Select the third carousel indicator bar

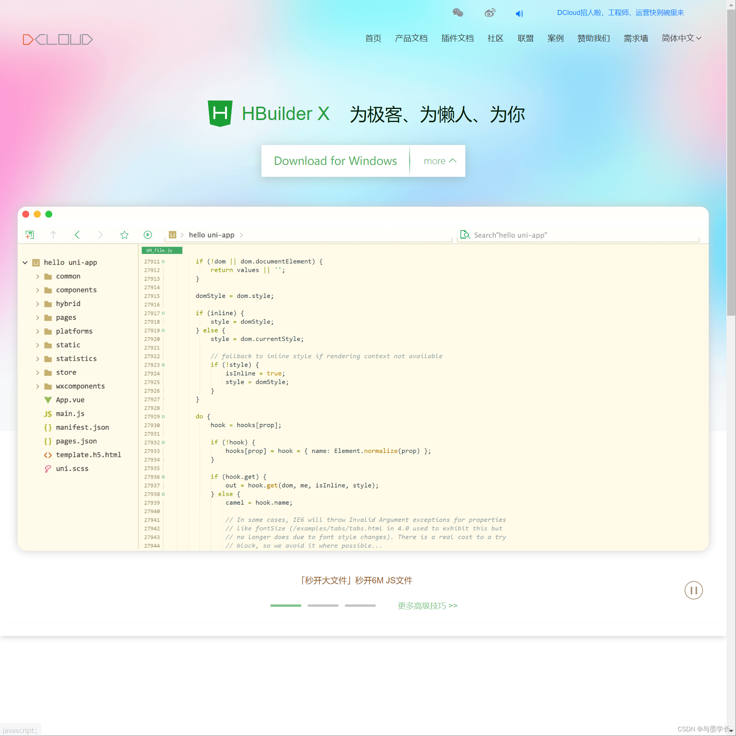point(360,606)
